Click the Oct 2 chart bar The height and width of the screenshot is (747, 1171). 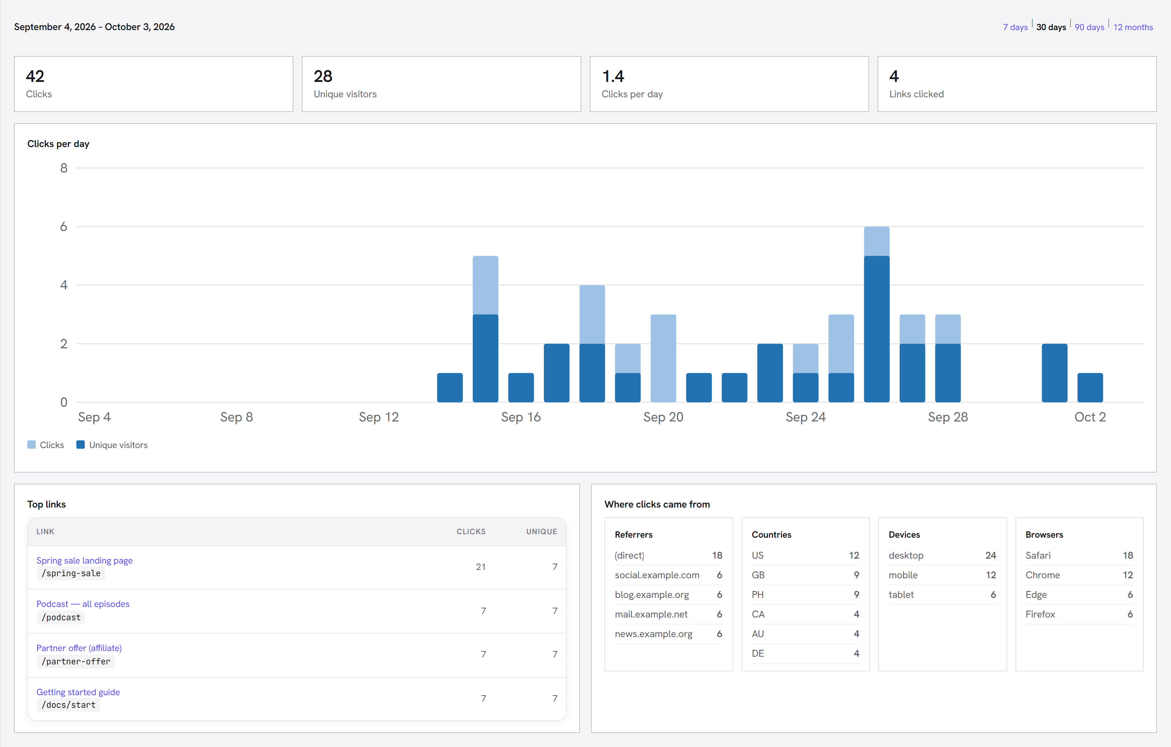point(1090,388)
